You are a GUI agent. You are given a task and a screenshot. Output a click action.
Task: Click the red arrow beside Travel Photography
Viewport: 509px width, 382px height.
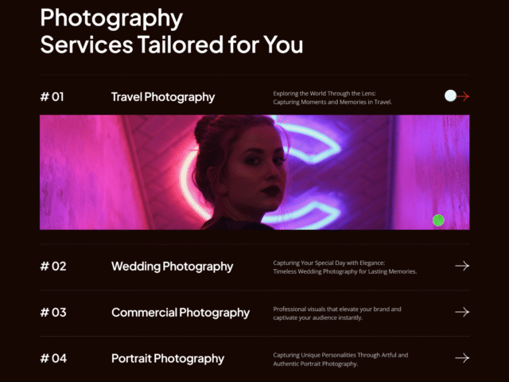click(x=463, y=96)
